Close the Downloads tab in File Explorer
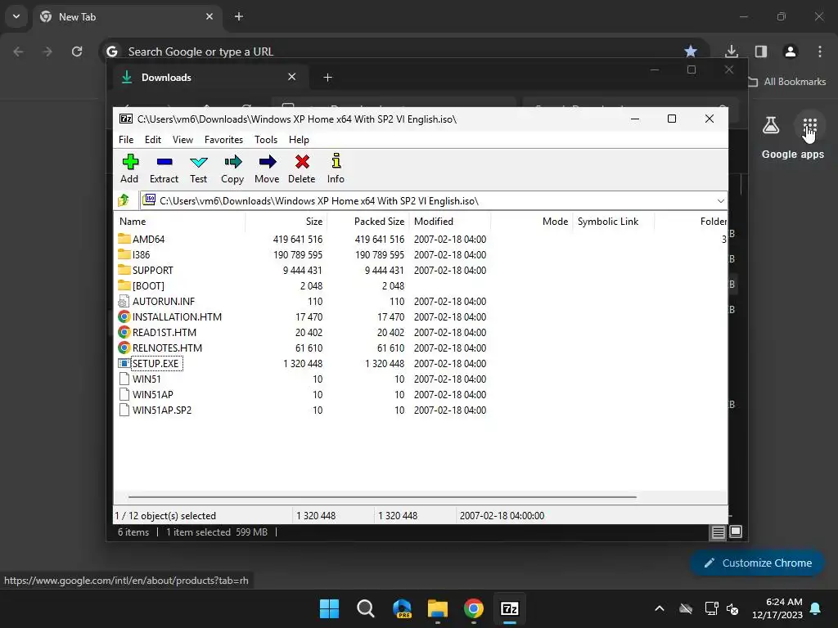The height and width of the screenshot is (628, 838). (x=292, y=77)
